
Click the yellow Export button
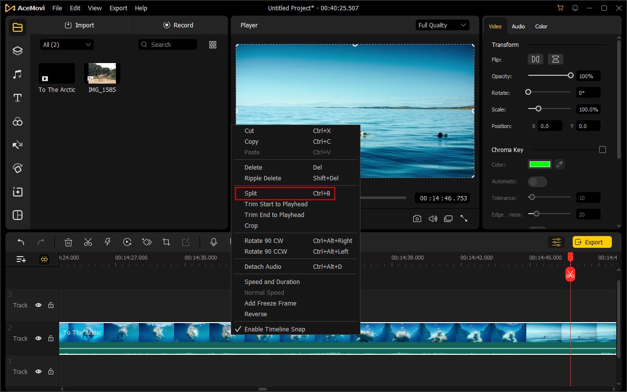pyautogui.click(x=592, y=241)
